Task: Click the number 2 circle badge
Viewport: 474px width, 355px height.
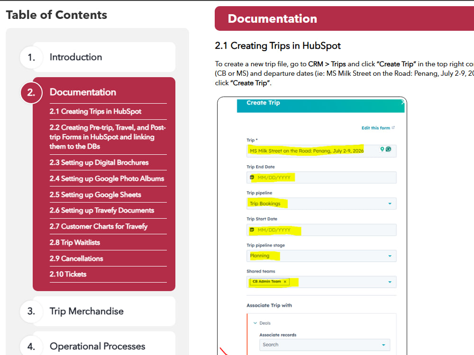Action: pos(31,92)
